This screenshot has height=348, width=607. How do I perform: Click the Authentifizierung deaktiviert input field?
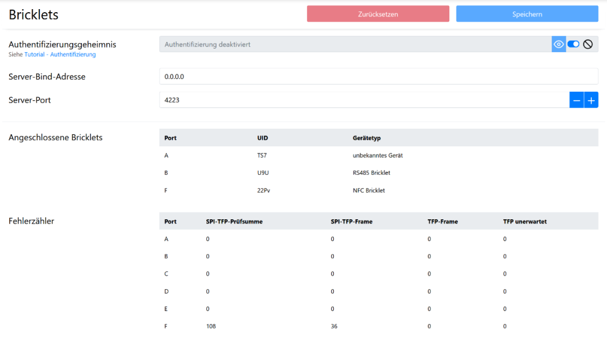355,44
